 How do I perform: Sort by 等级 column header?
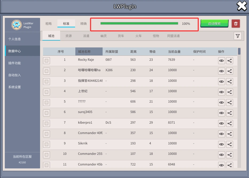[x=152, y=52]
